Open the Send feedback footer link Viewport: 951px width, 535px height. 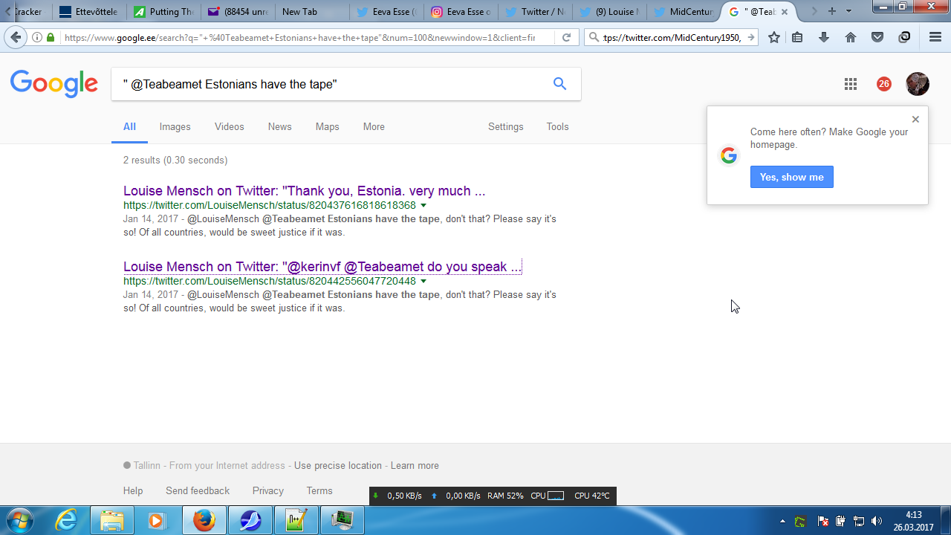click(198, 491)
